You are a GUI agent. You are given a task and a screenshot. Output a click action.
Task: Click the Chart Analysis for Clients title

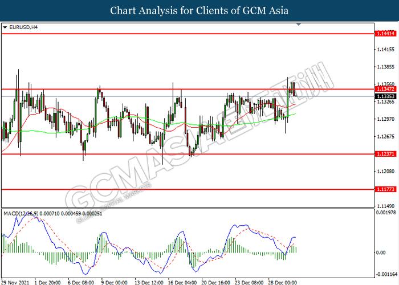click(199, 10)
